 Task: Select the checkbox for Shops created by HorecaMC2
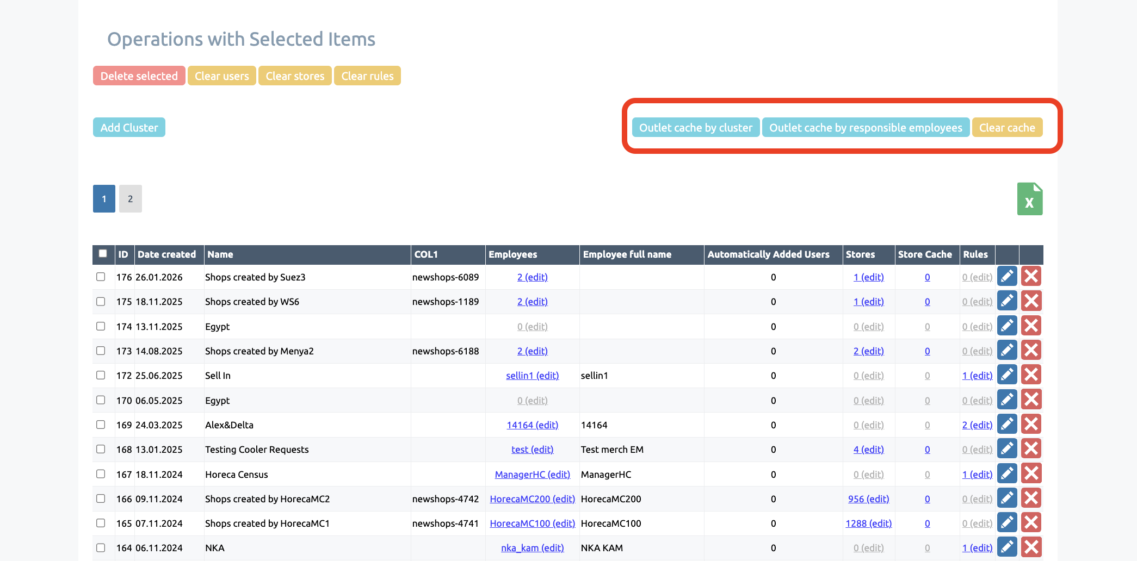[101, 498]
